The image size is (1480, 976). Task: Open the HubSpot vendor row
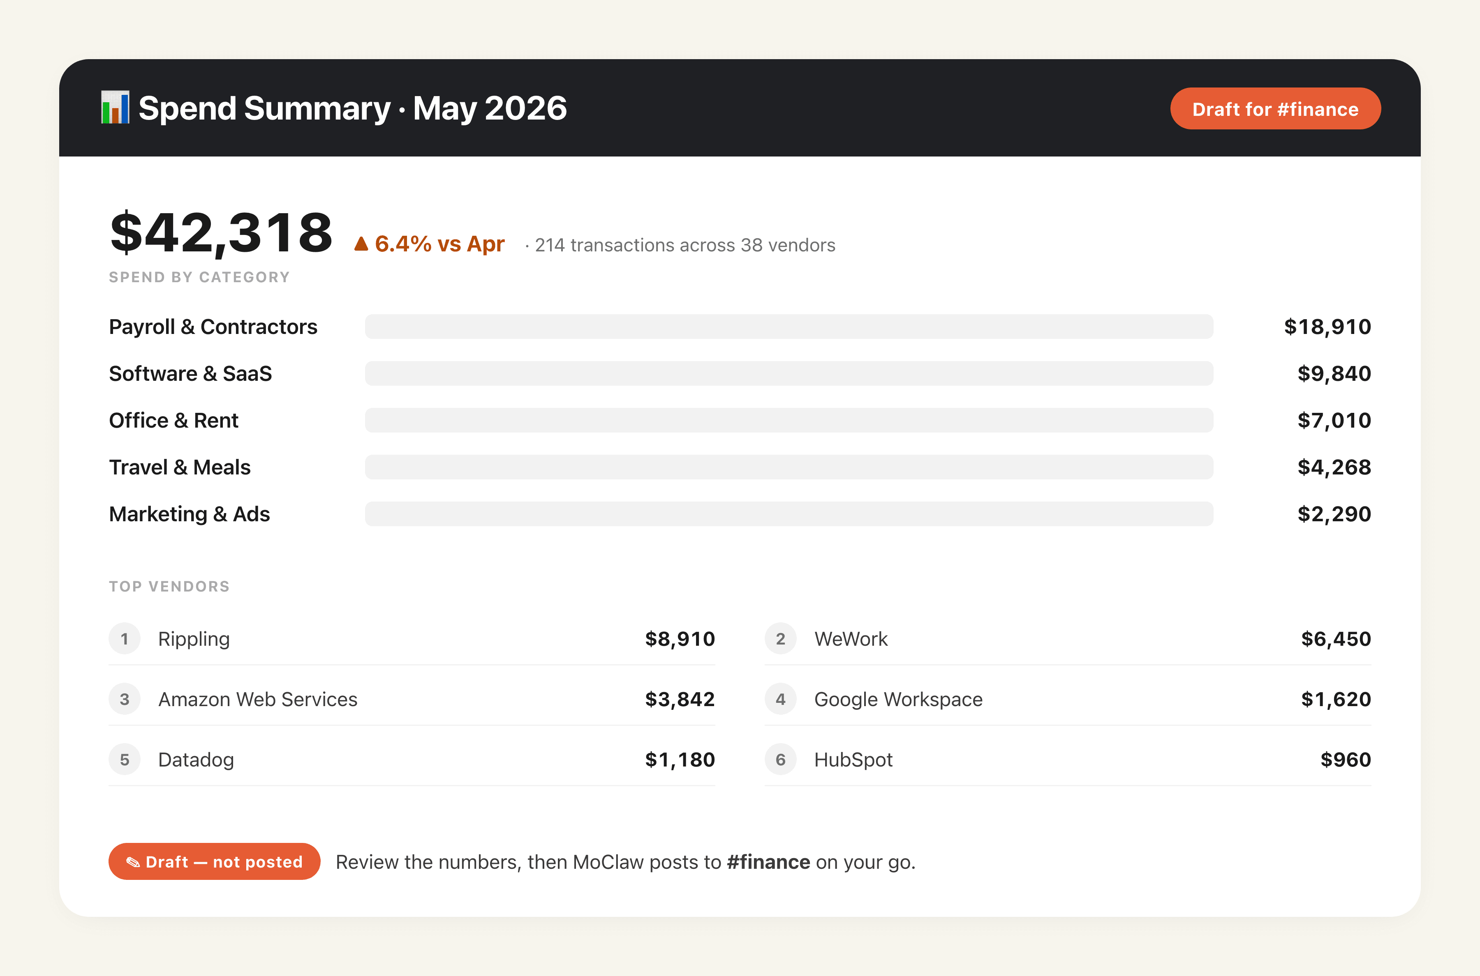(1068, 760)
